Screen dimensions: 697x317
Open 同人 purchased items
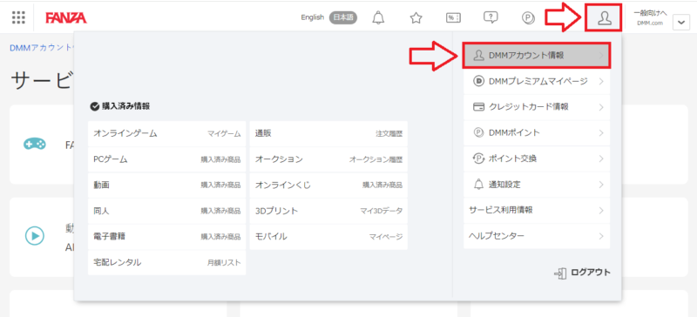(166, 211)
